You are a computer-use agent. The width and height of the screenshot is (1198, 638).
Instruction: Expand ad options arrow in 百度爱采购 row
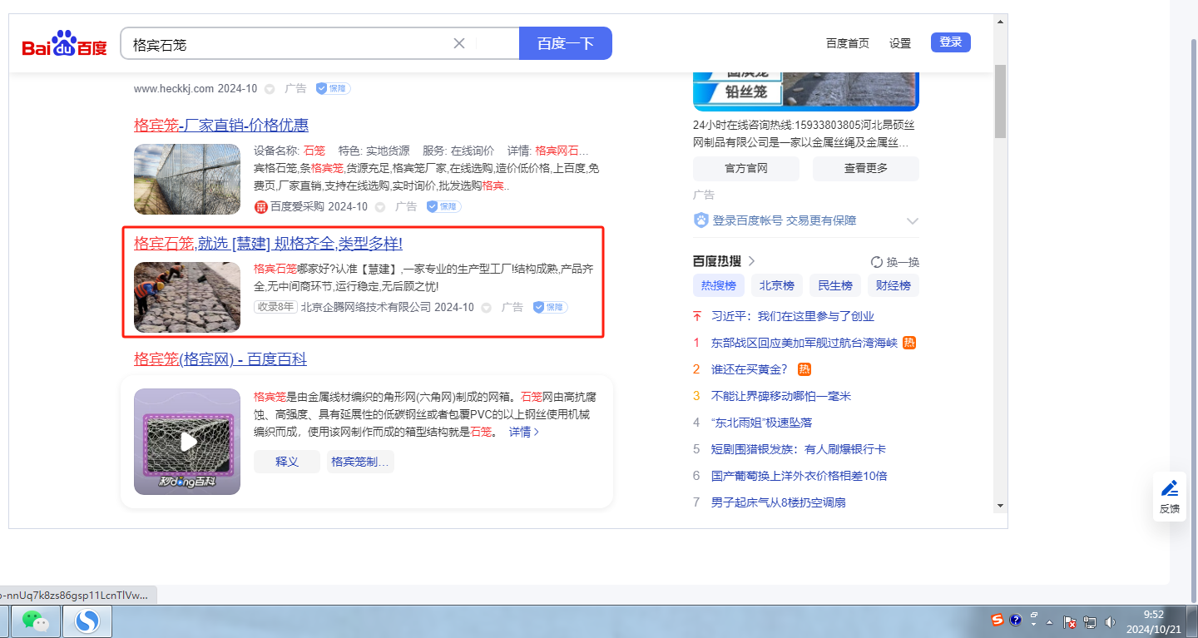coord(380,206)
